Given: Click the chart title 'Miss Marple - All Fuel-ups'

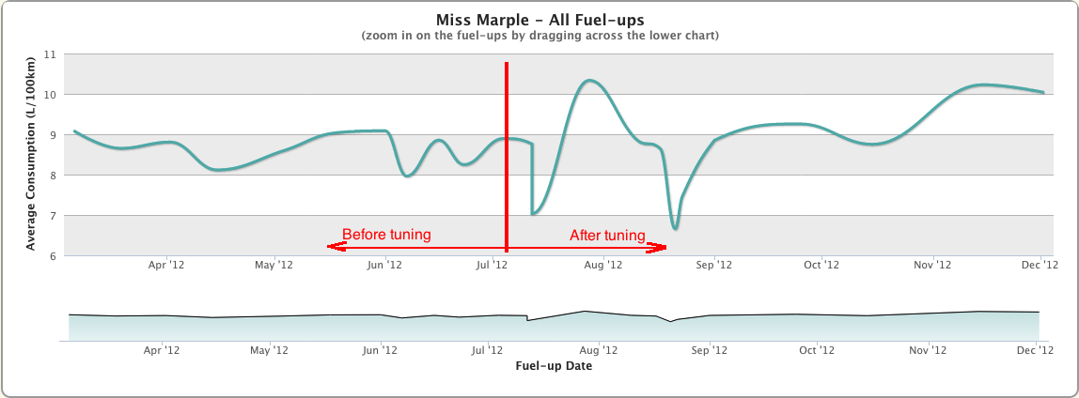Looking at the screenshot, I should (x=539, y=20).
